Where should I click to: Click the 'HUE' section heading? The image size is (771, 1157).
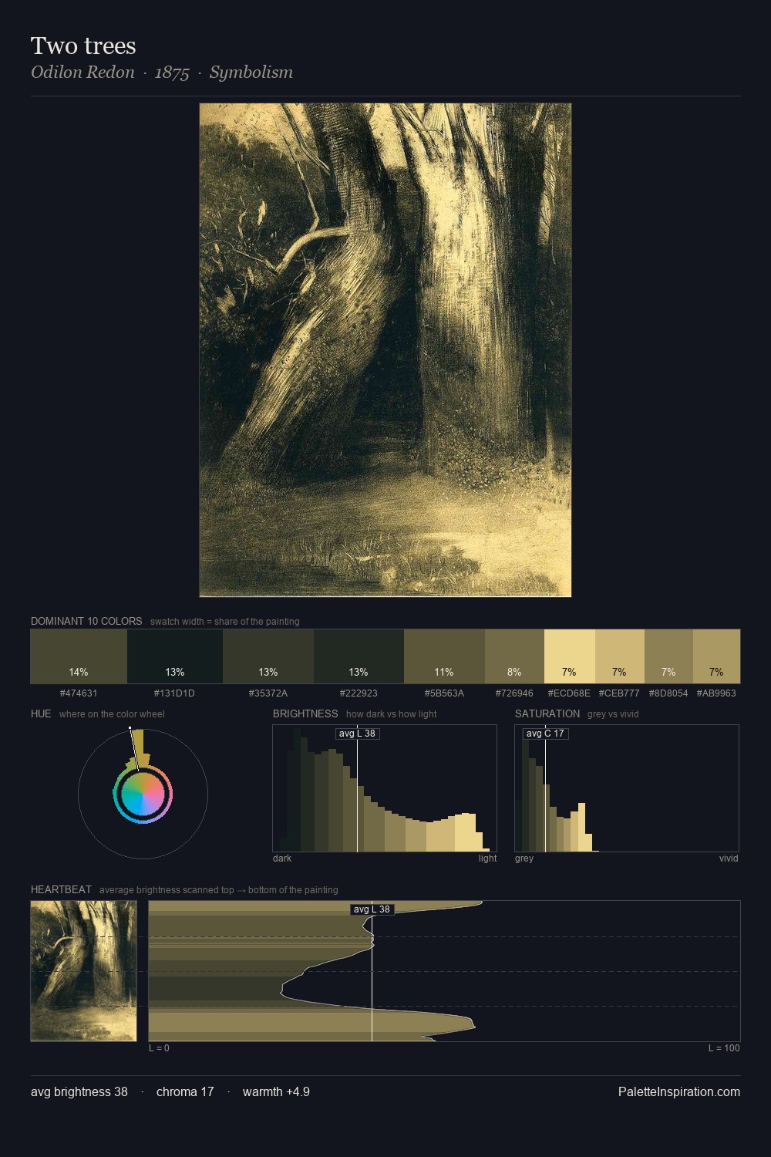point(41,714)
